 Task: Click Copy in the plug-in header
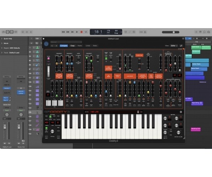coord(72,46)
